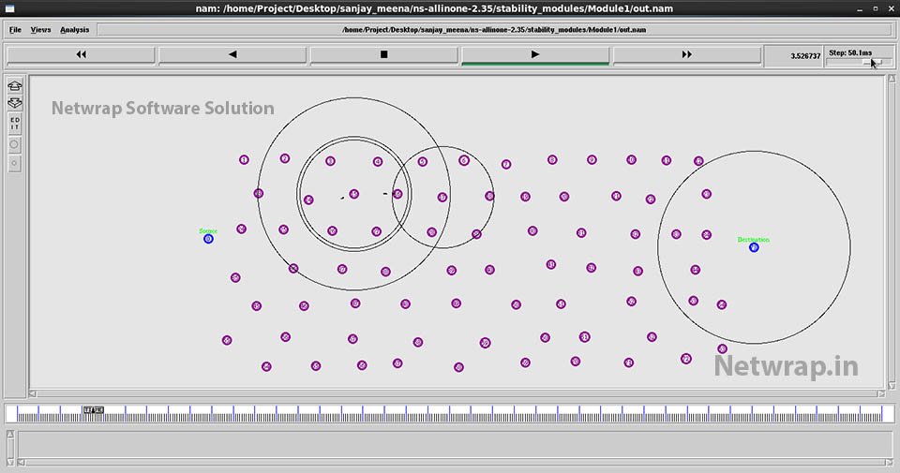The width and height of the screenshot is (900, 473).
Task: Click the zoom out arrow icon
Action: click(15, 102)
